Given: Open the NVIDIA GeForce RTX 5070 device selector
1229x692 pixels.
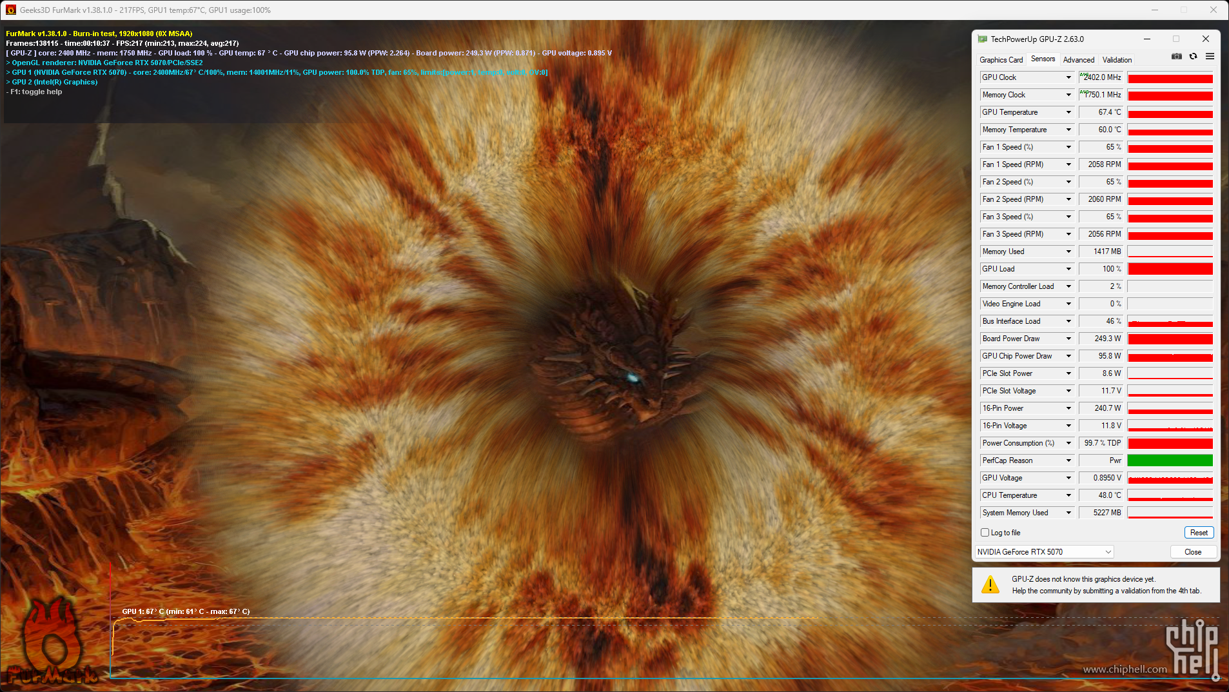Looking at the screenshot, I should pos(1044,552).
